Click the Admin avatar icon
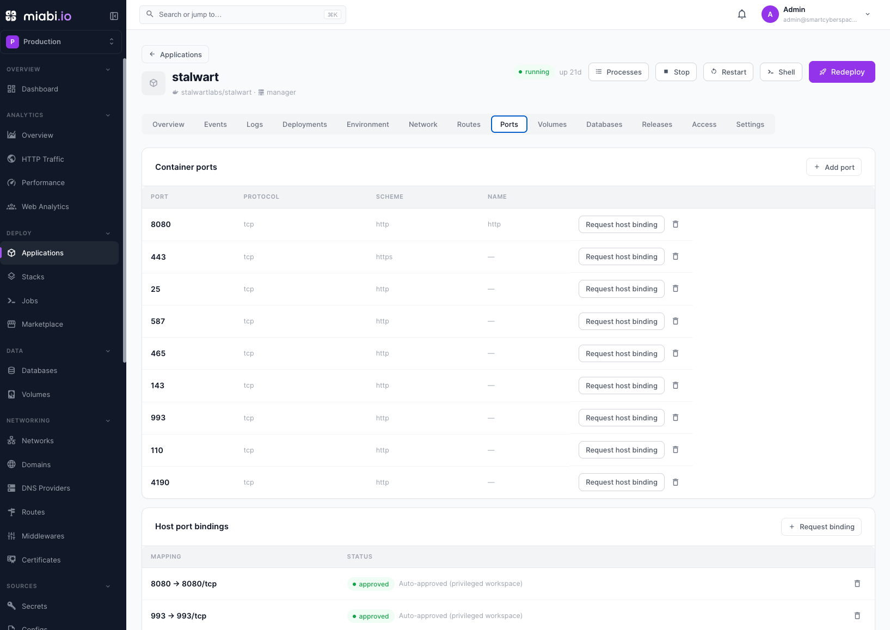This screenshot has width=890, height=630. pos(770,14)
